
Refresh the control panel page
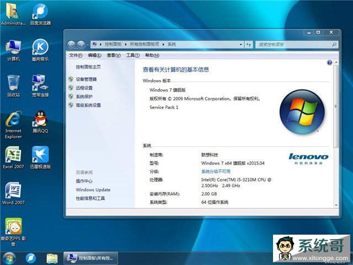(249, 44)
